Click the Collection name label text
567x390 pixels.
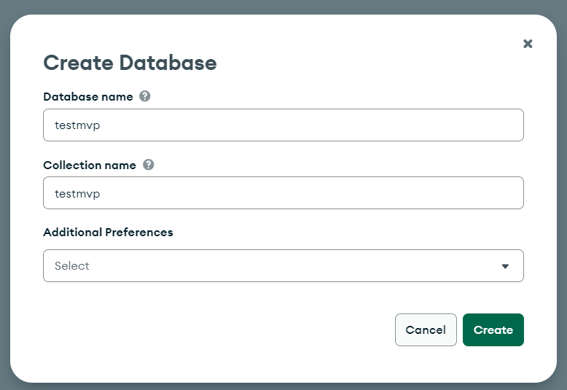tap(90, 165)
